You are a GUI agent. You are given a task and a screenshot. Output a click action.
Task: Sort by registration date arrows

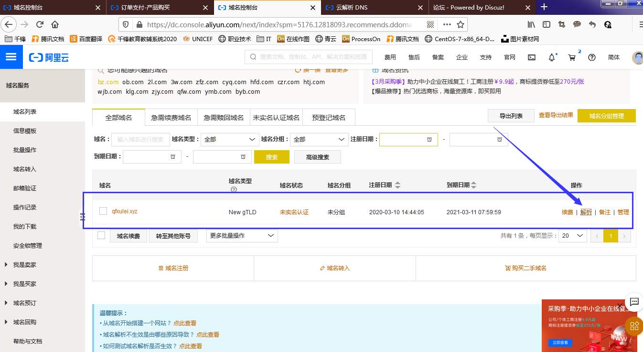click(x=397, y=185)
